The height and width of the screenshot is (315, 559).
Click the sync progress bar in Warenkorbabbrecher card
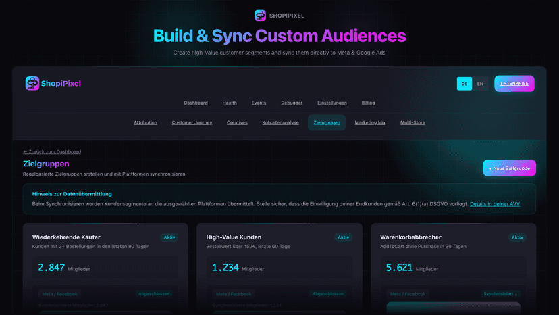pos(454,307)
